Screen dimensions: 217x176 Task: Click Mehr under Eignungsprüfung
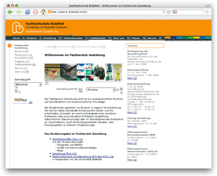[130, 78]
